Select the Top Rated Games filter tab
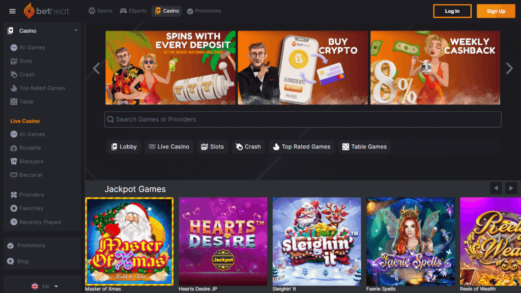Screen dimensions: 521x293 point(301,146)
